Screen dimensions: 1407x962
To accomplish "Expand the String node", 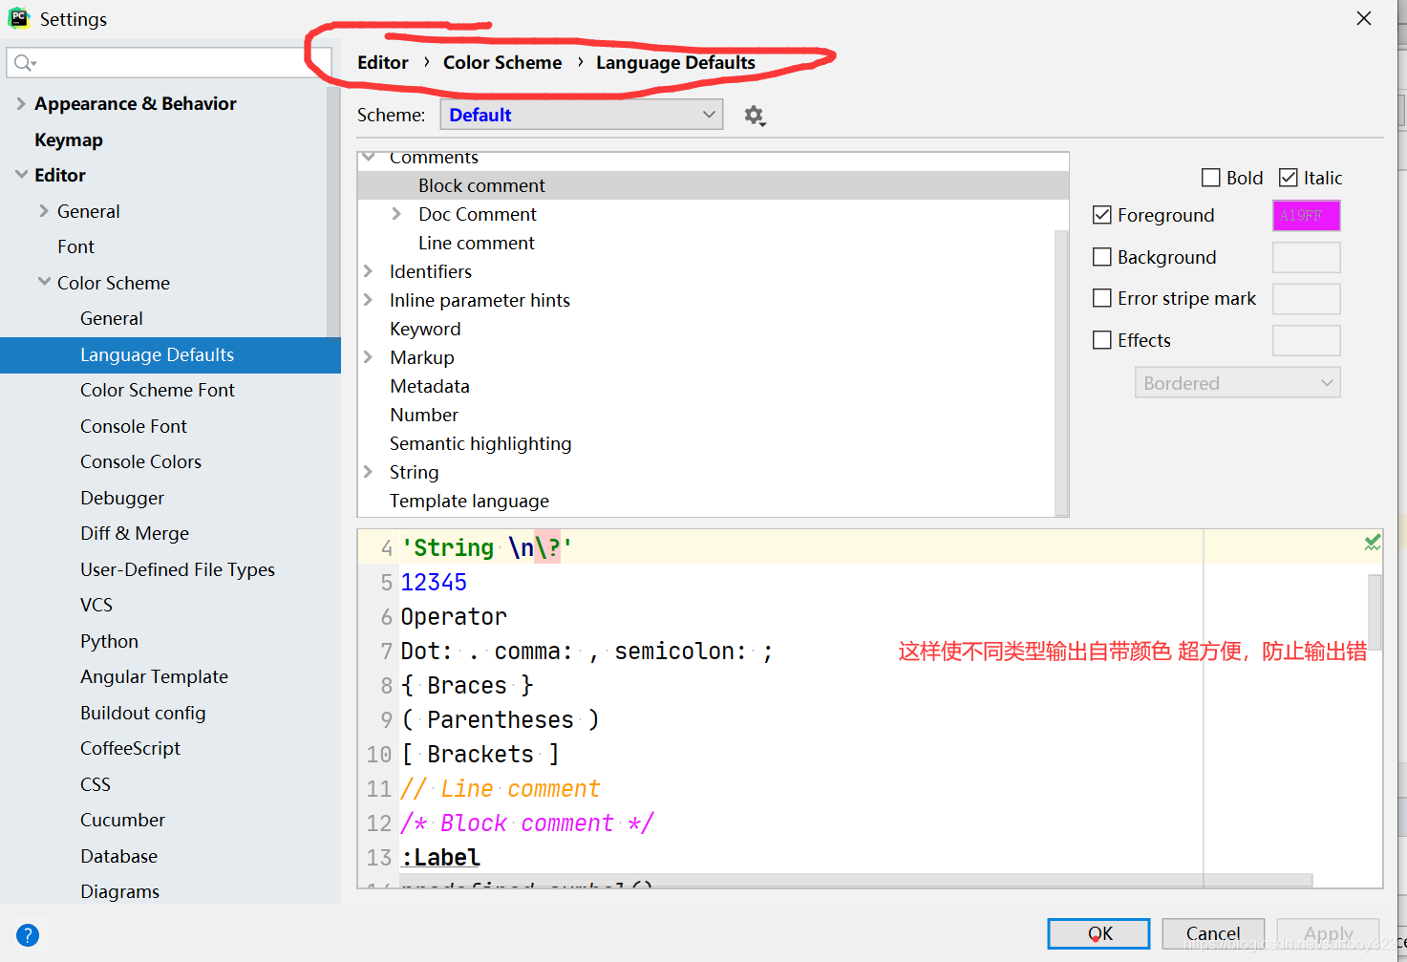I will [368, 472].
